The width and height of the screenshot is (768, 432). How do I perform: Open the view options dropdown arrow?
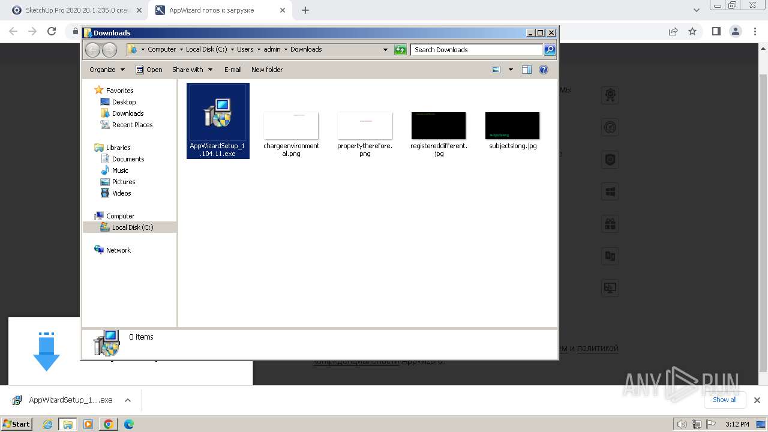point(511,70)
